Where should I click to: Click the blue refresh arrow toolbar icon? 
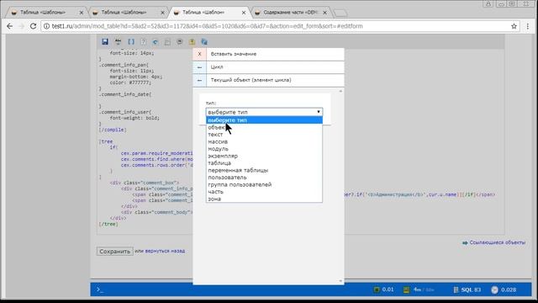[x=156, y=42]
